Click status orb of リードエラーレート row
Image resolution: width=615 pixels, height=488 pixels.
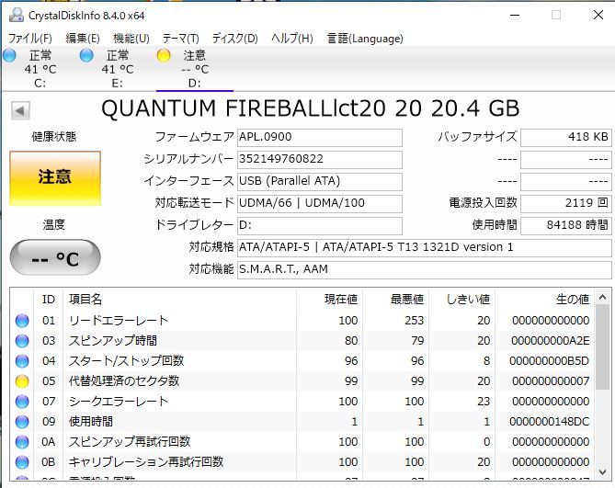click(22, 321)
